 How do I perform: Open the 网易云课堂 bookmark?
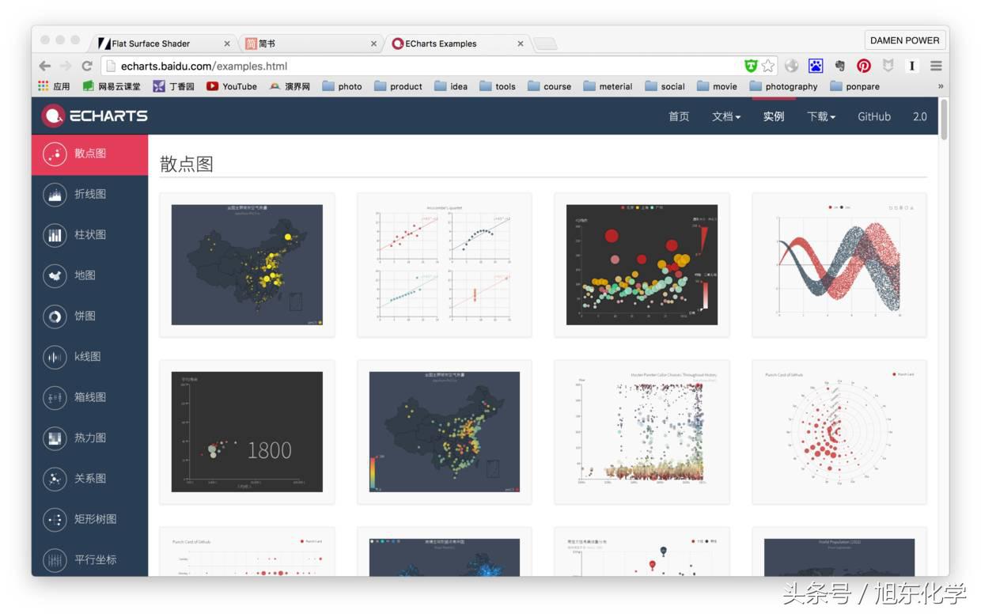(x=112, y=86)
